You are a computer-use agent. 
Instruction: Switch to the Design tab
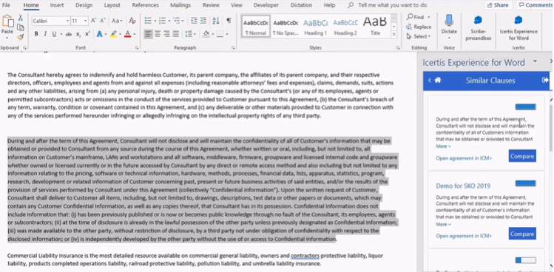(x=84, y=5)
